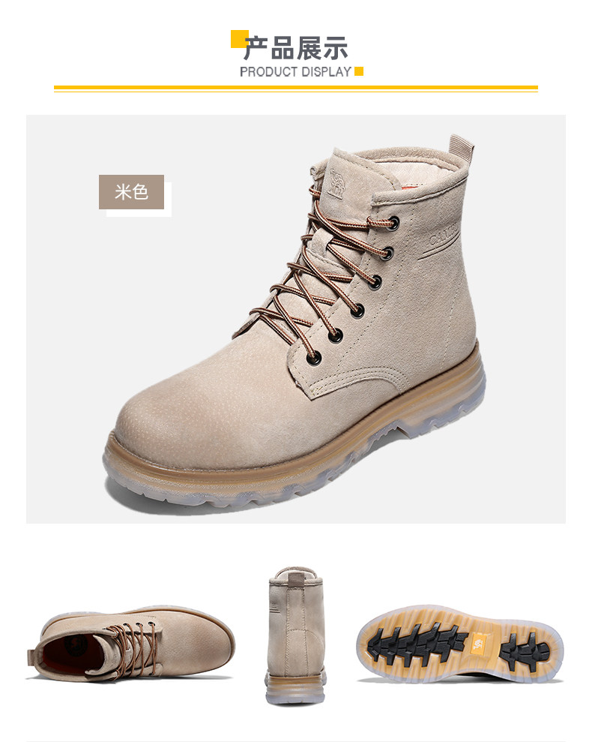
Task: Click the bottom eyelet on the main boot
Action: coord(314,358)
